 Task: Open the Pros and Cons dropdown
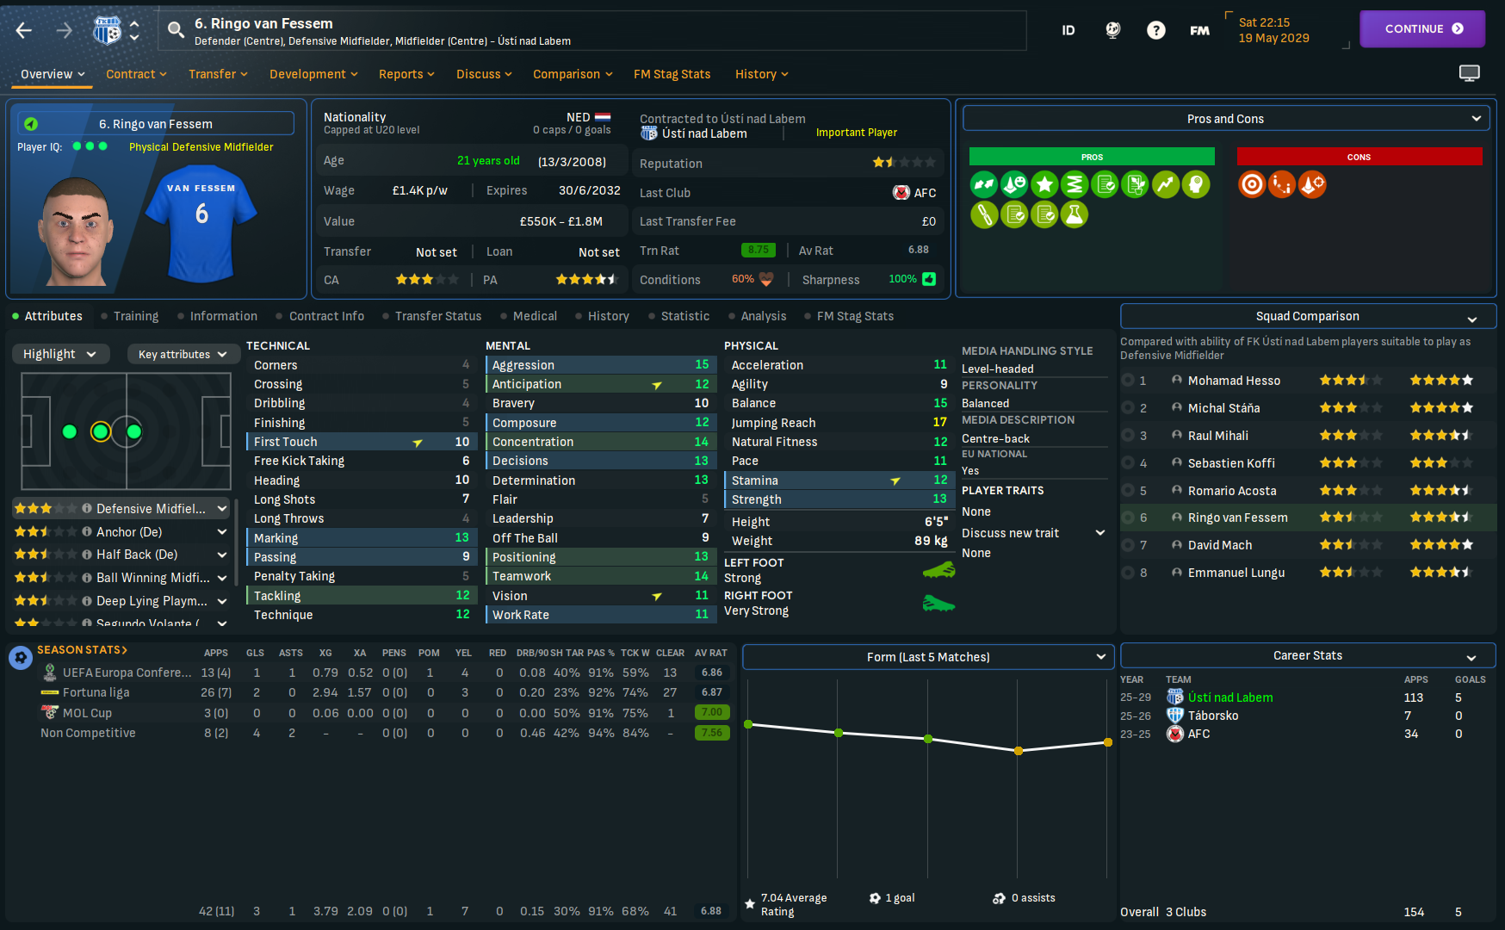pyautogui.click(x=1226, y=119)
